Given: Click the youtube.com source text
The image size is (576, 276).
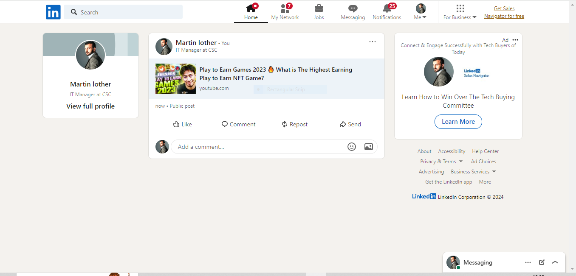Looking at the screenshot, I should tap(214, 88).
